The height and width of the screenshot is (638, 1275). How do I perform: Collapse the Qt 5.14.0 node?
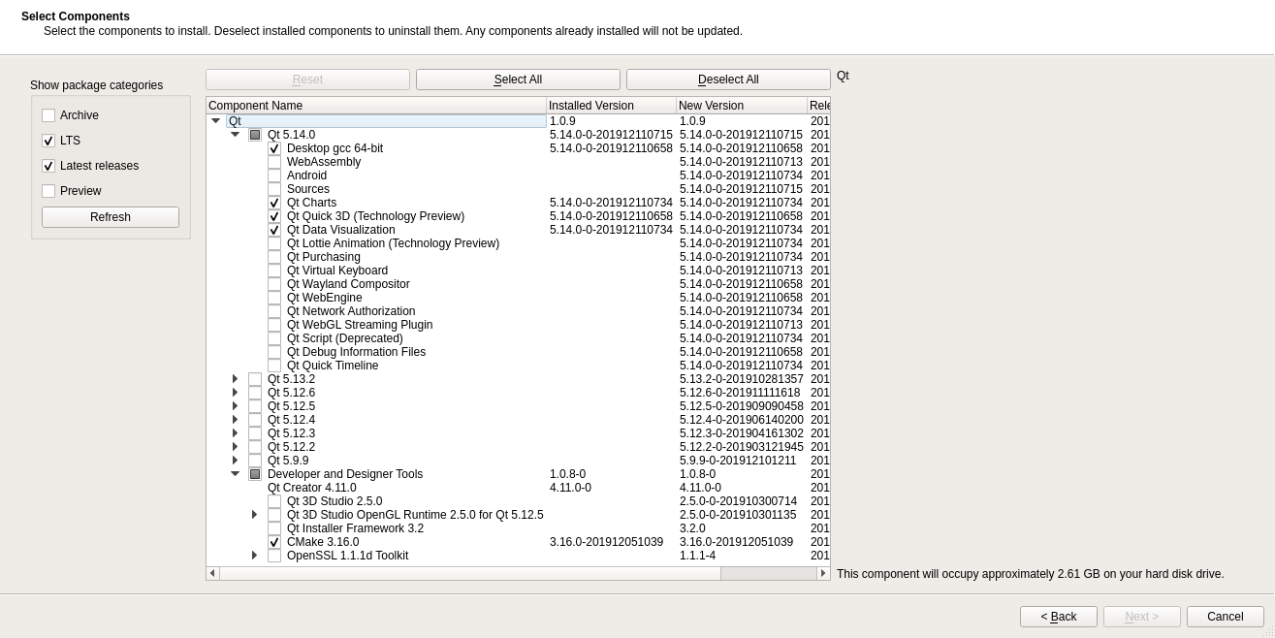[x=235, y=135]
